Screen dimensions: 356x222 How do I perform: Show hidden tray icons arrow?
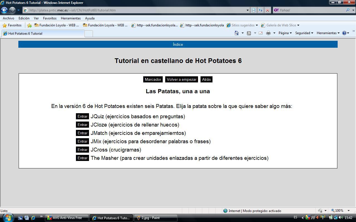point(303,218)
